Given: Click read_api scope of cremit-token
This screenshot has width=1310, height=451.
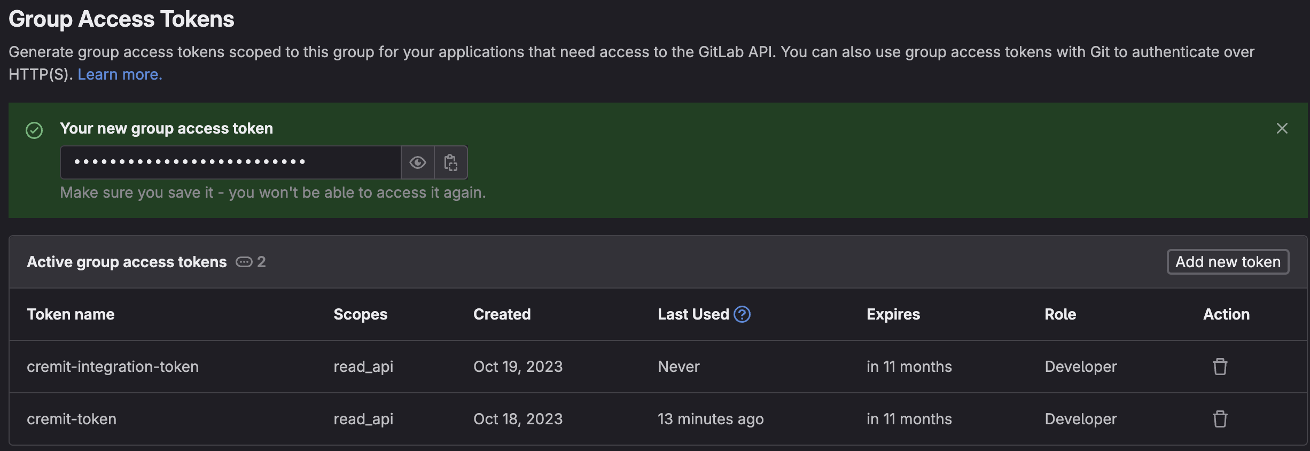Looking at the screenshot, I should [x=363, y=419].
